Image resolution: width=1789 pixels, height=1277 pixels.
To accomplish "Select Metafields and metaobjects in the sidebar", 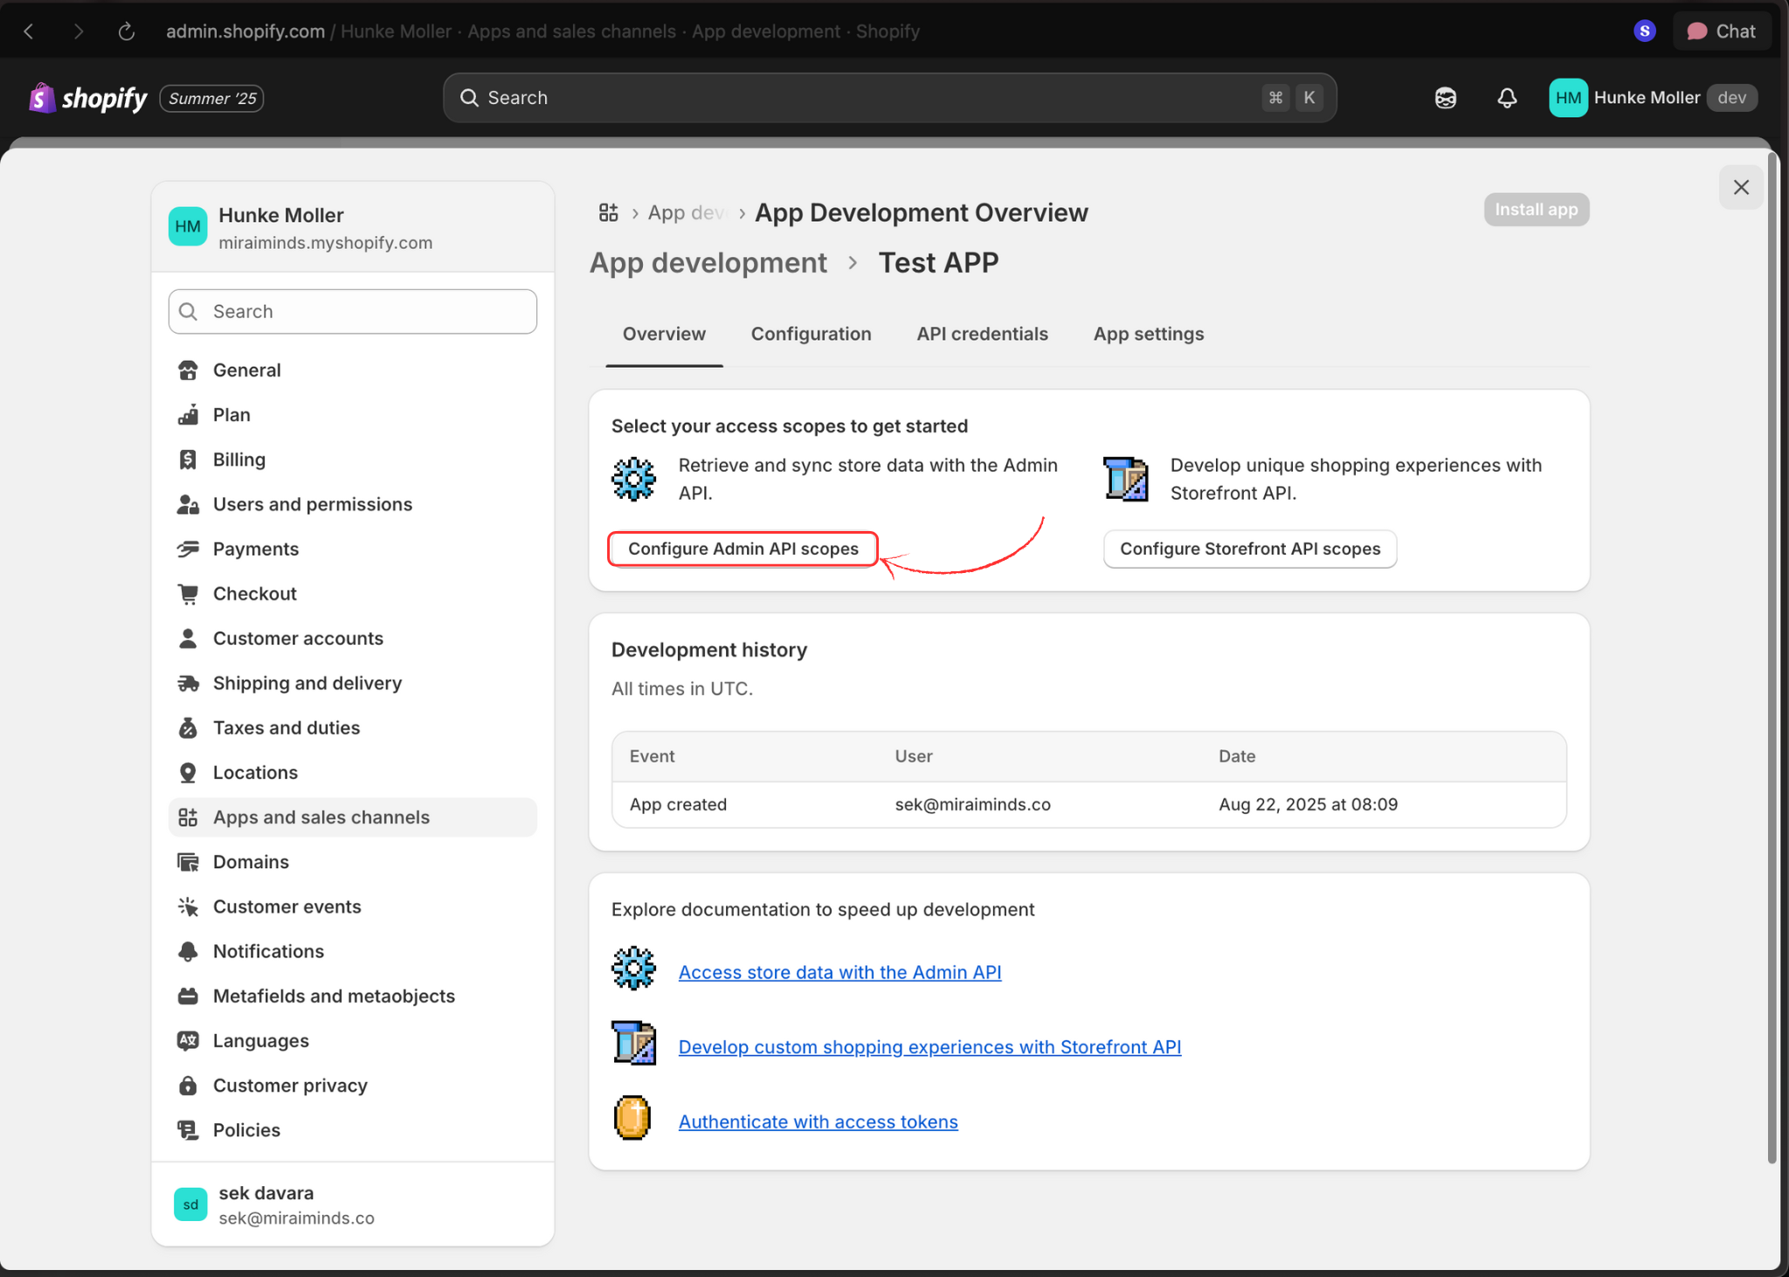I will click(334, 996).
